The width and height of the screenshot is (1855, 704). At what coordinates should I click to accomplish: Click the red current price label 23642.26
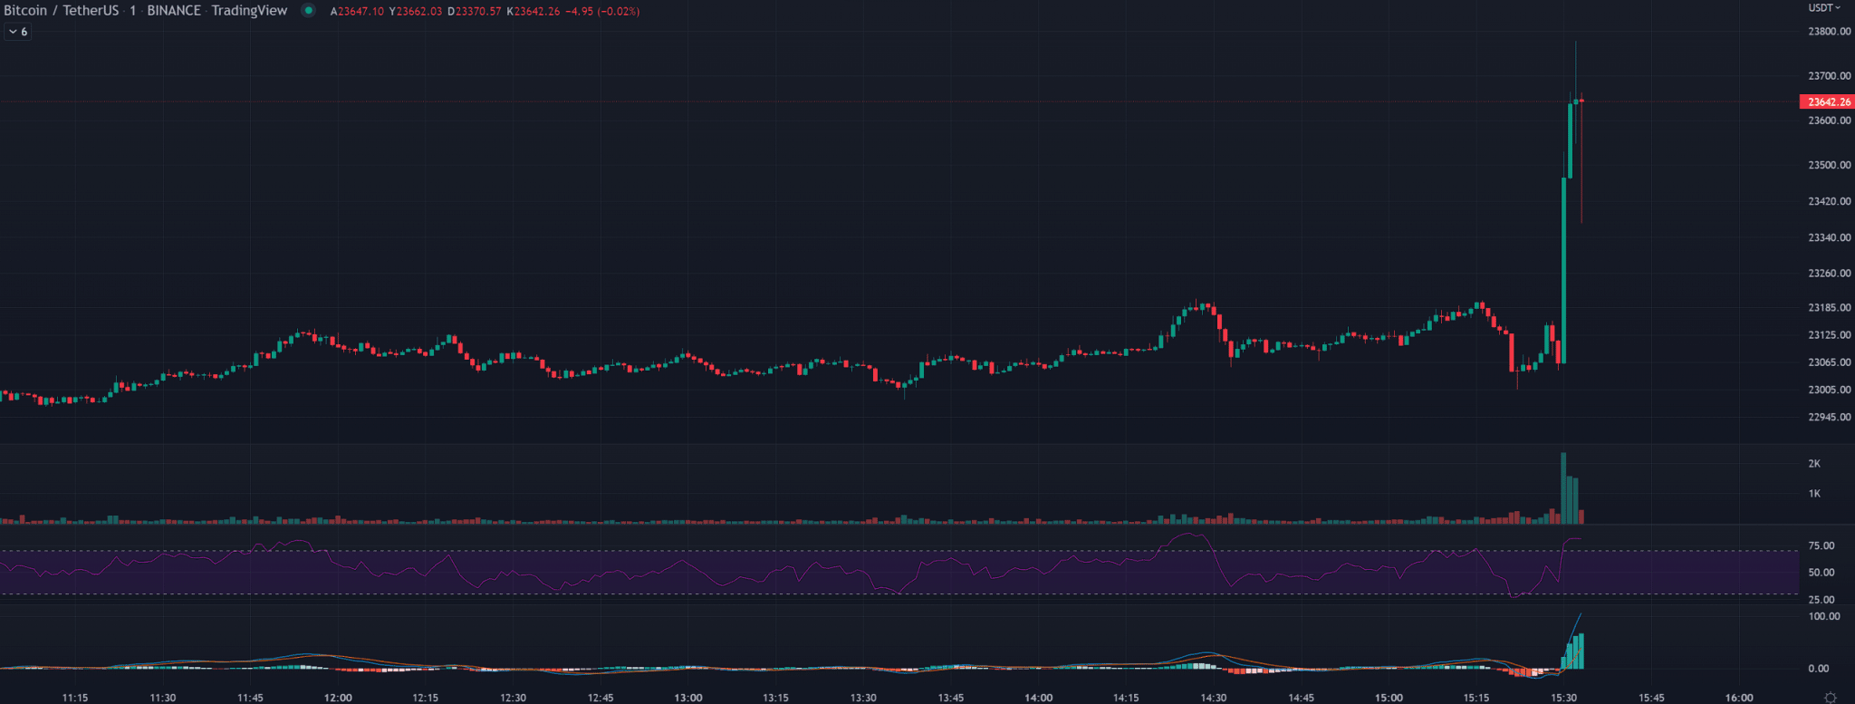1826,102
